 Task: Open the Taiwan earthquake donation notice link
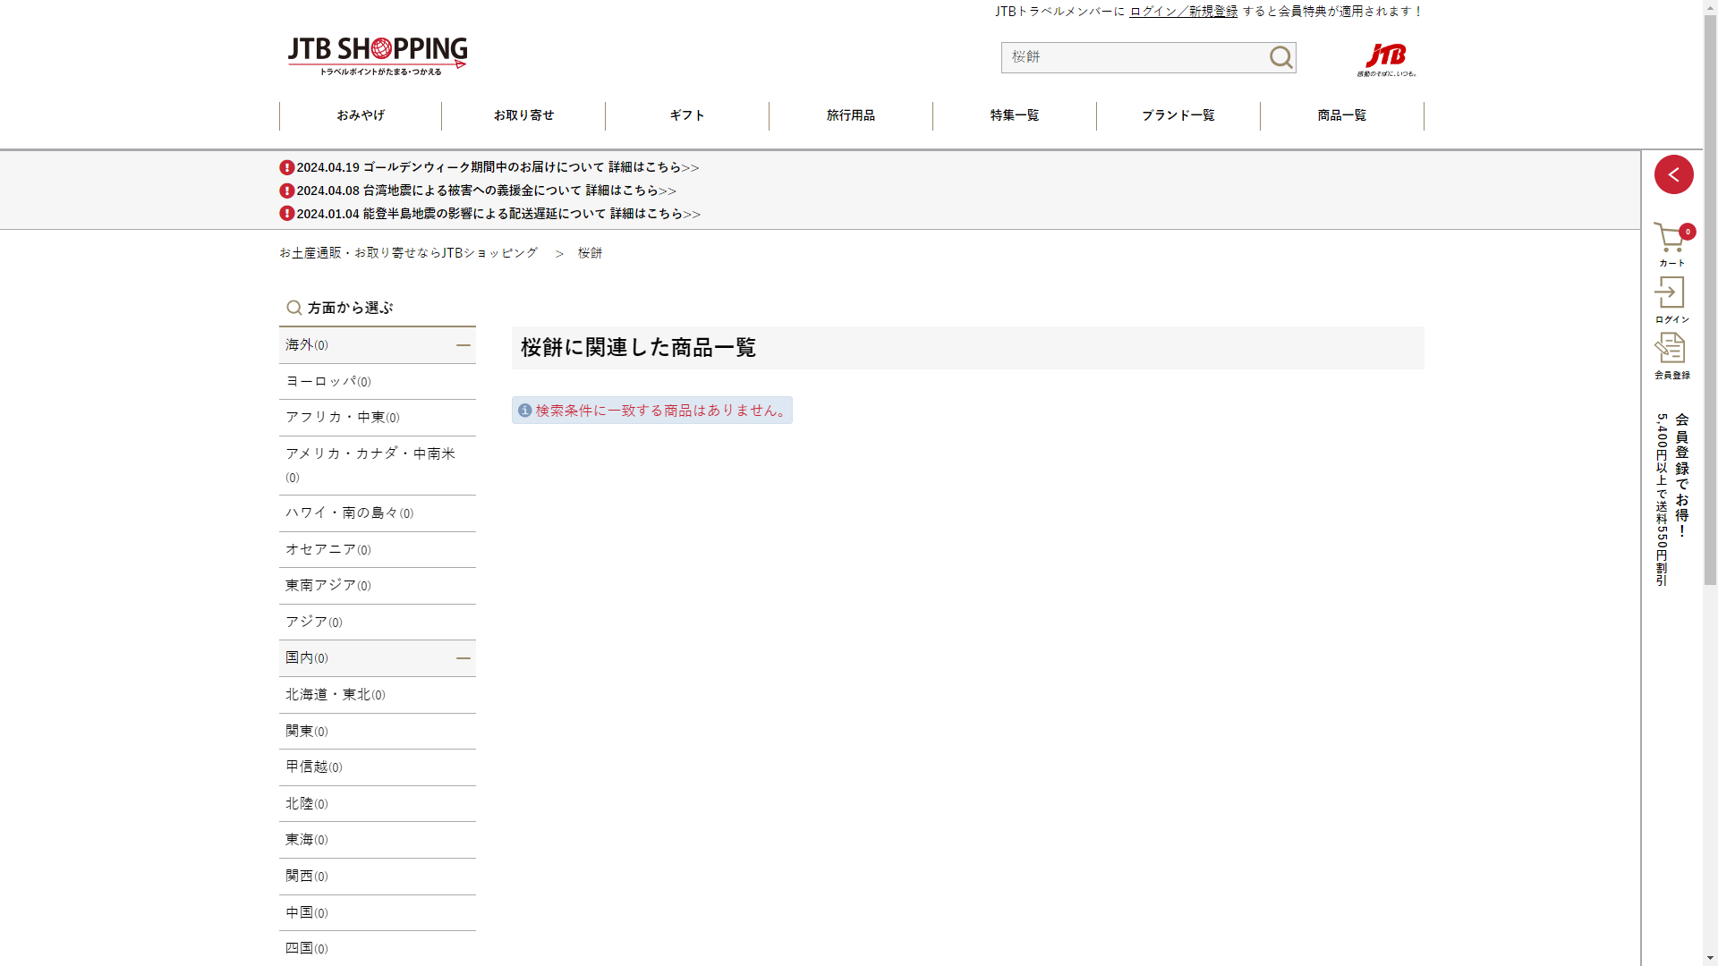tap(486, 191)
